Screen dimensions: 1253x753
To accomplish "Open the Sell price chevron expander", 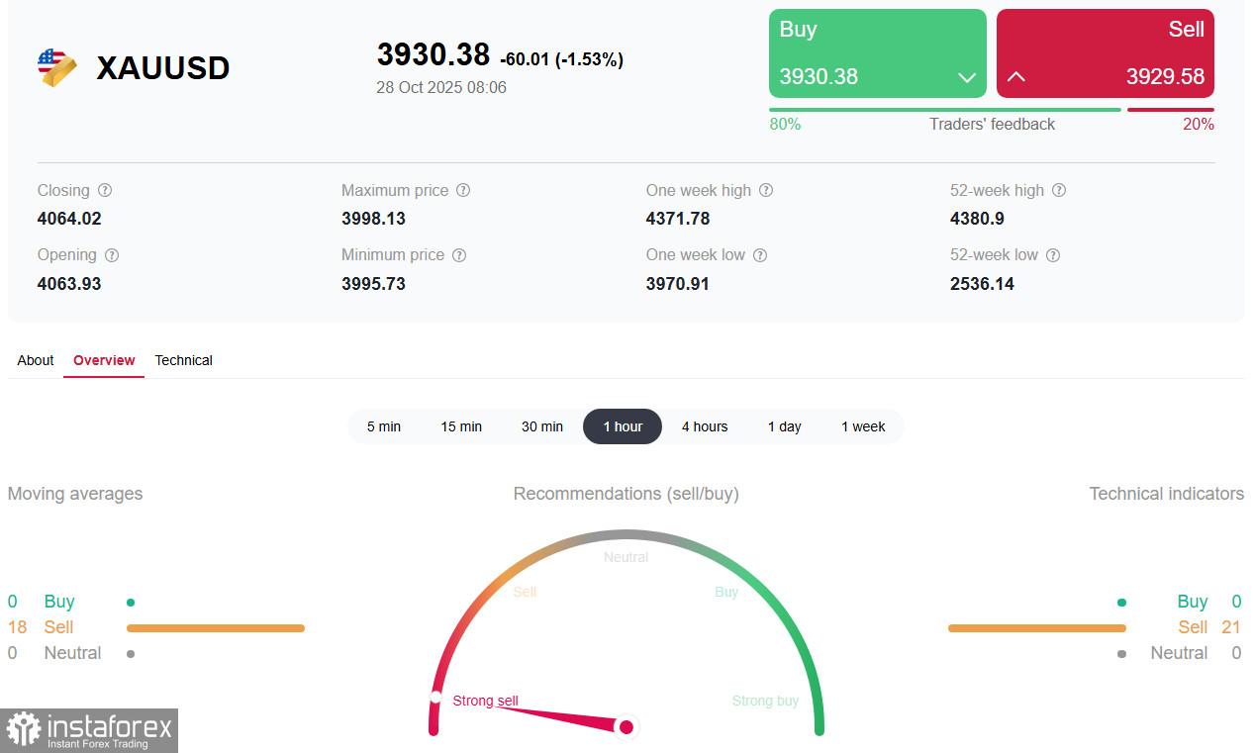I will pos(1016,76).
